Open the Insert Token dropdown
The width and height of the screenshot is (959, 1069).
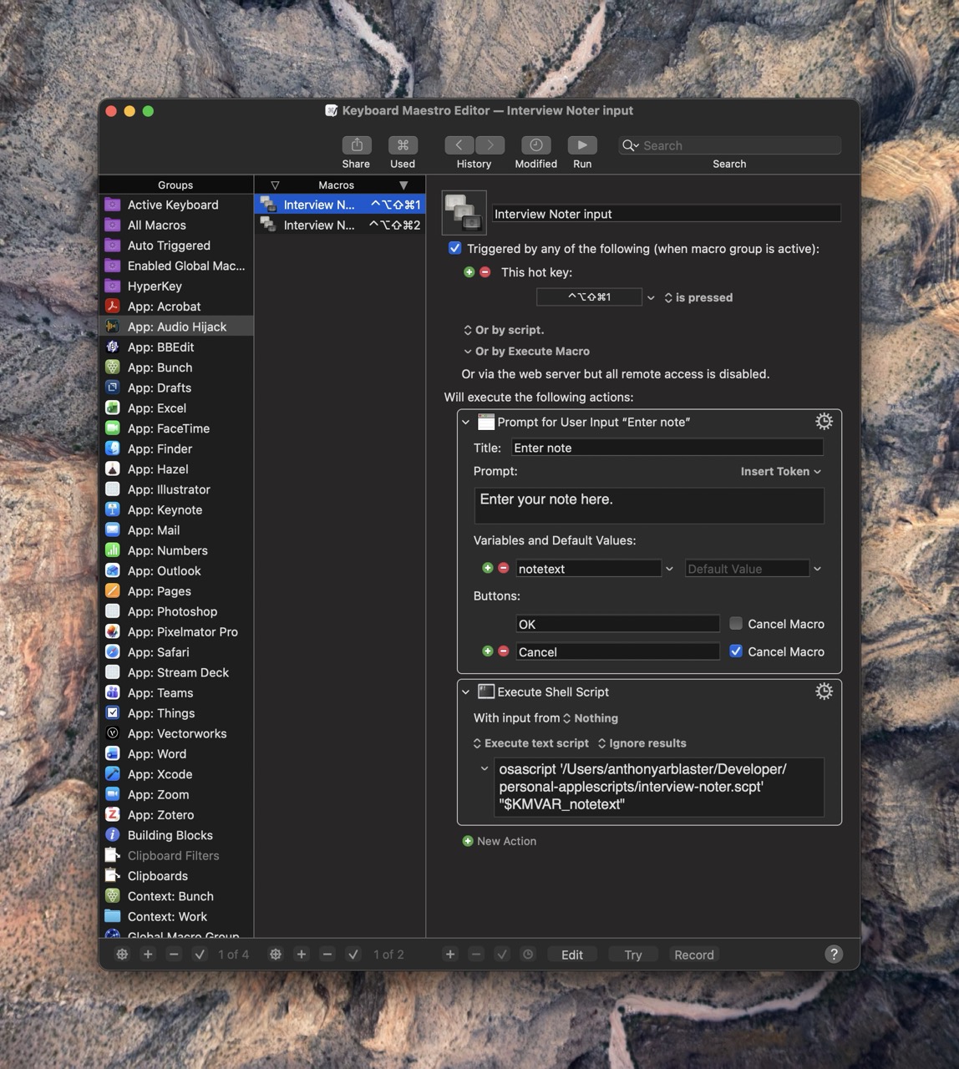coord(779,471)
